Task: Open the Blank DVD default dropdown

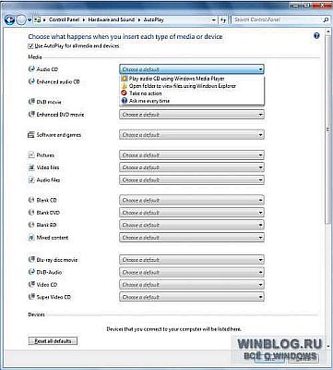Action: coord(192,213)
